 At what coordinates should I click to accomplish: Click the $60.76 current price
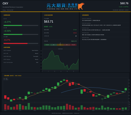[124, 3]
